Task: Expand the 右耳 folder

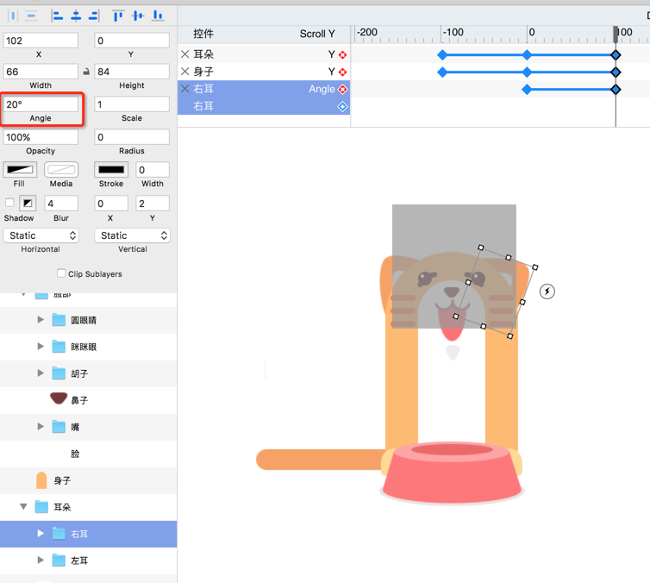Action: tap(41, 533)
